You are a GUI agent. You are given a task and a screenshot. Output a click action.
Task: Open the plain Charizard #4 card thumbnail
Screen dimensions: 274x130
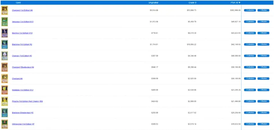(4, 79)
